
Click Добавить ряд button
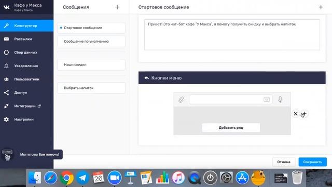[231, 128]
